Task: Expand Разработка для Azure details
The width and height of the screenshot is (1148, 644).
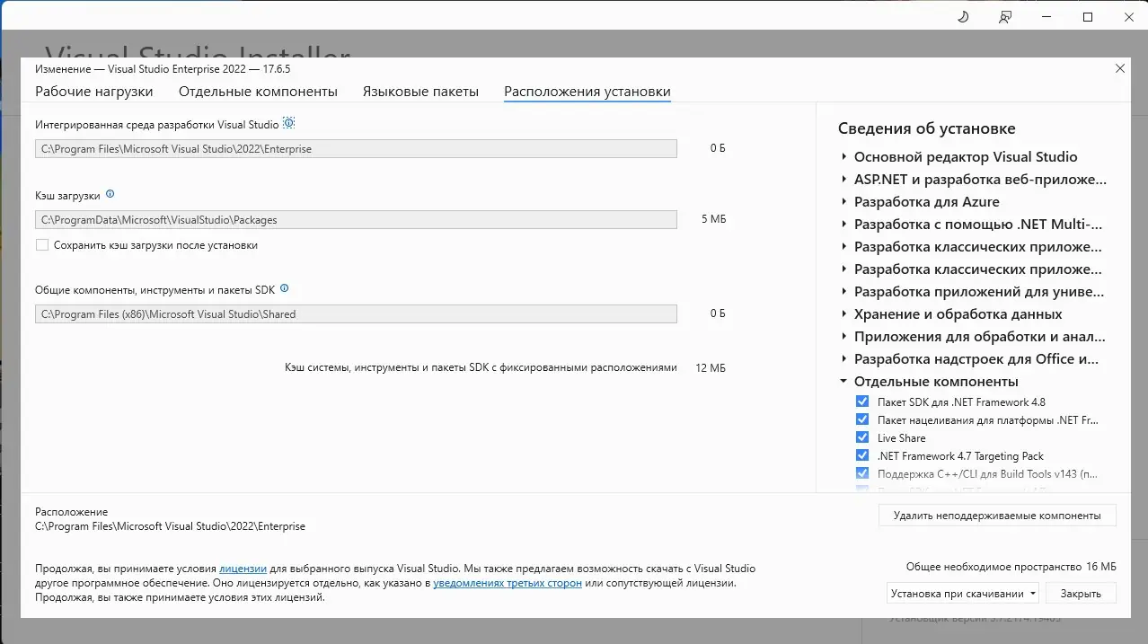Action: (x=844, y=202)
